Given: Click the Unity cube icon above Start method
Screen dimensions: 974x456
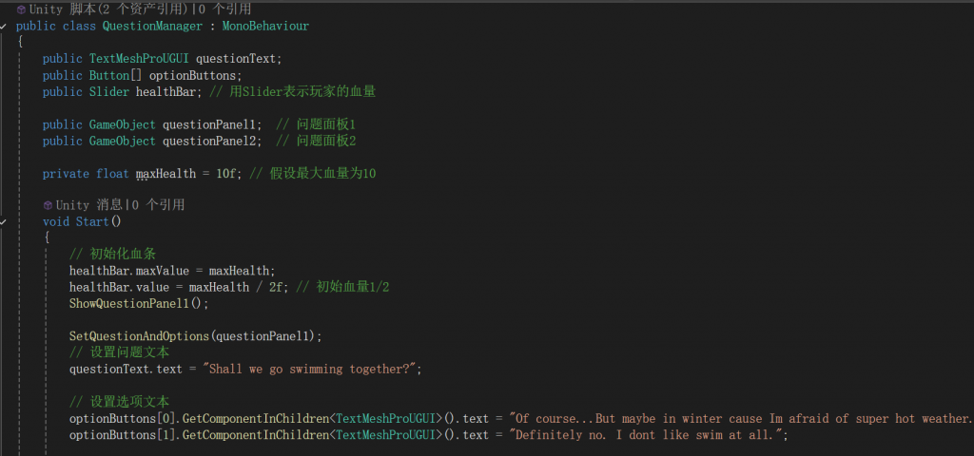Looking at the screenshot, I should pos(48,205).
